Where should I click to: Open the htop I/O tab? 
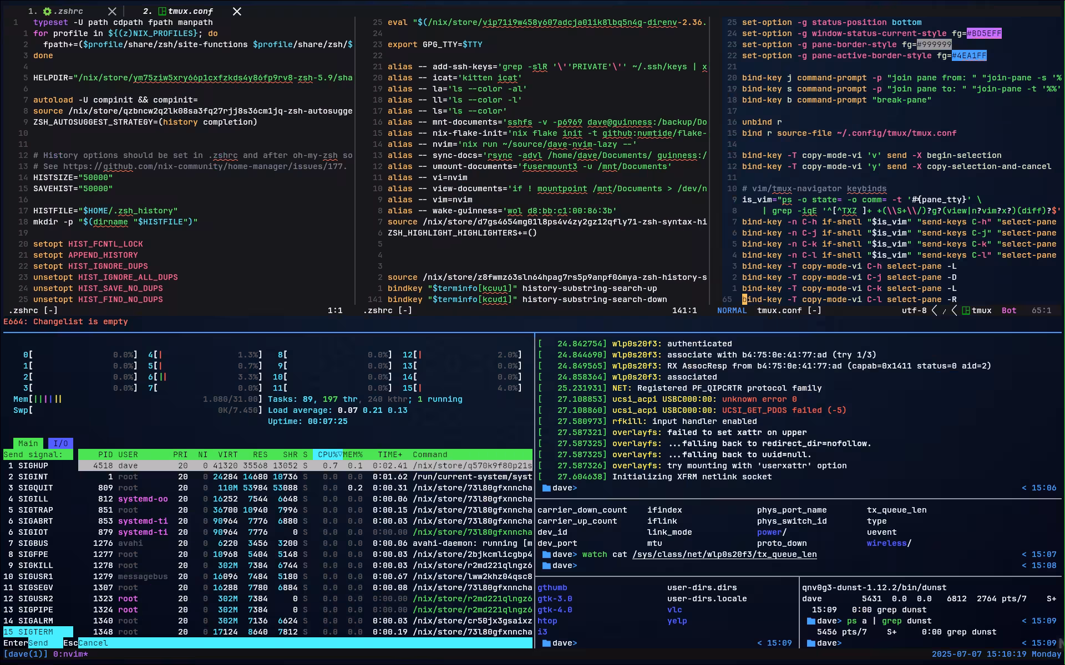tap(60, 443)
